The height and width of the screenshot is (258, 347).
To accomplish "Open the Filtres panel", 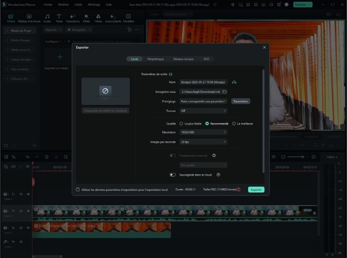I will click(98, 18).
